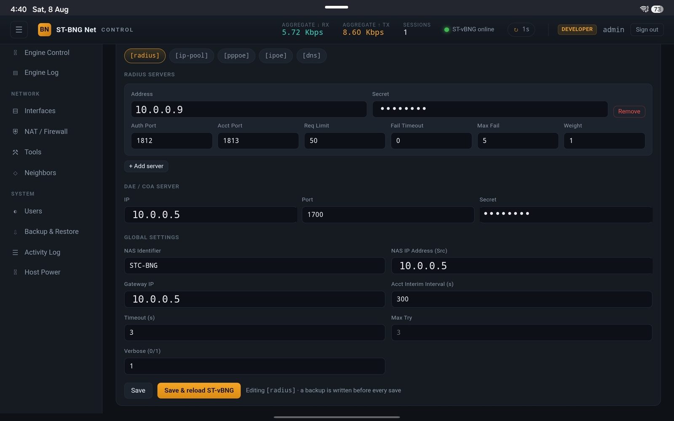Image resolution: width=674 pixels, height=421 pixels.
Task: Focus the Req Limit field
Action: pyautogui.click(x=345, y=141)
